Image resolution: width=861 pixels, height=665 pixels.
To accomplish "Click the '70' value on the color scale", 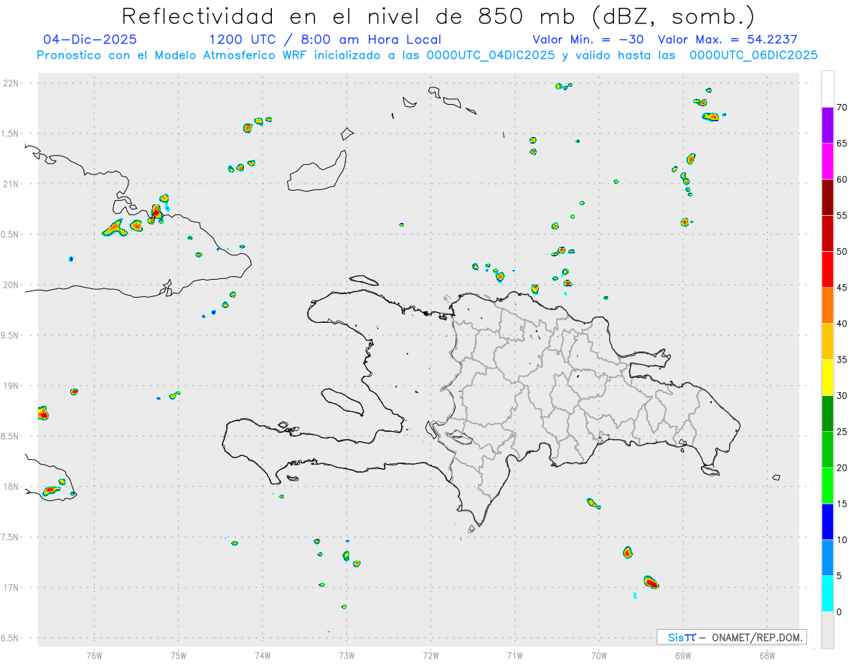I will pyautogui.click(x=842, y=108).
